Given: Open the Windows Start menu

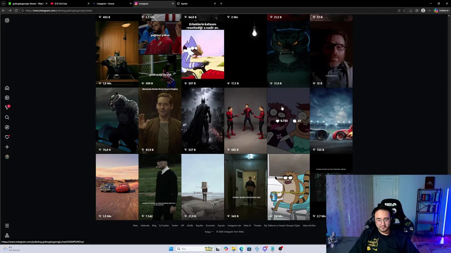Looking at the screenshot, I should coord(171,249).
